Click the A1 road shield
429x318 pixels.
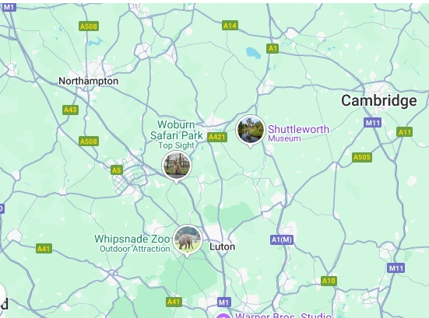(273, 49)
